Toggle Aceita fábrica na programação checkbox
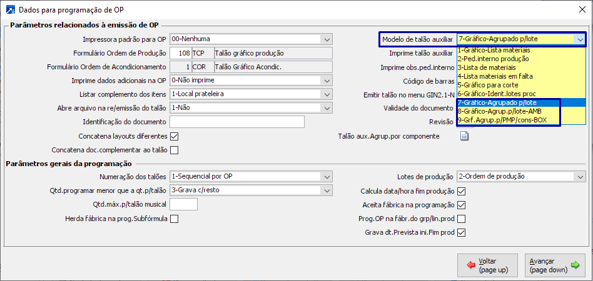The height and width of the screenshot is (281, 593). 462,205
